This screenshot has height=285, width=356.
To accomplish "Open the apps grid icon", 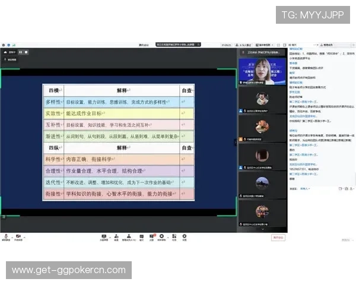I will pyautogui.click(x=174, y=237).
